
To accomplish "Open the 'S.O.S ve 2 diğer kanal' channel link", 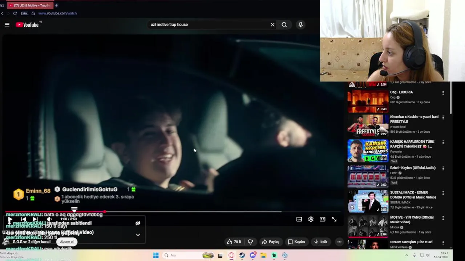I will (x=32, y=242).
